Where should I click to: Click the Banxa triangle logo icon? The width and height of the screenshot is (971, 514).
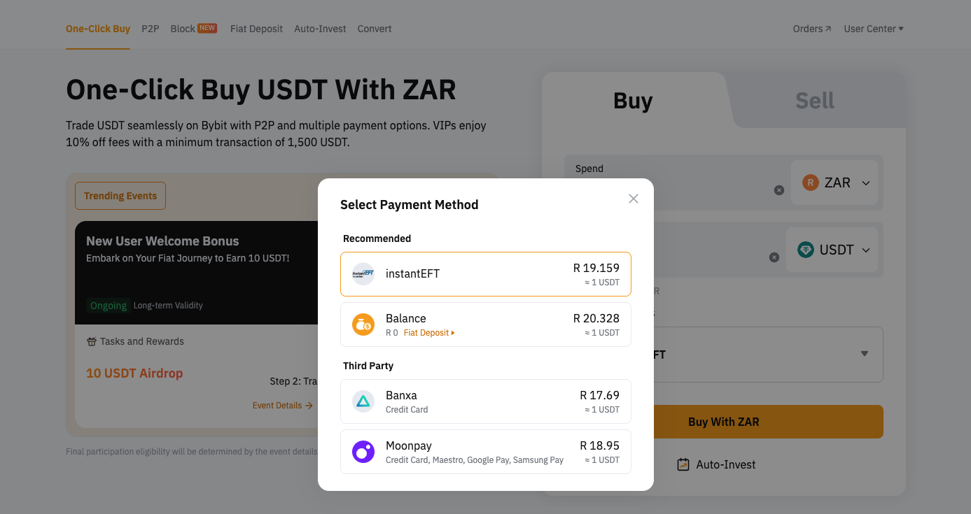coord(363,401)
